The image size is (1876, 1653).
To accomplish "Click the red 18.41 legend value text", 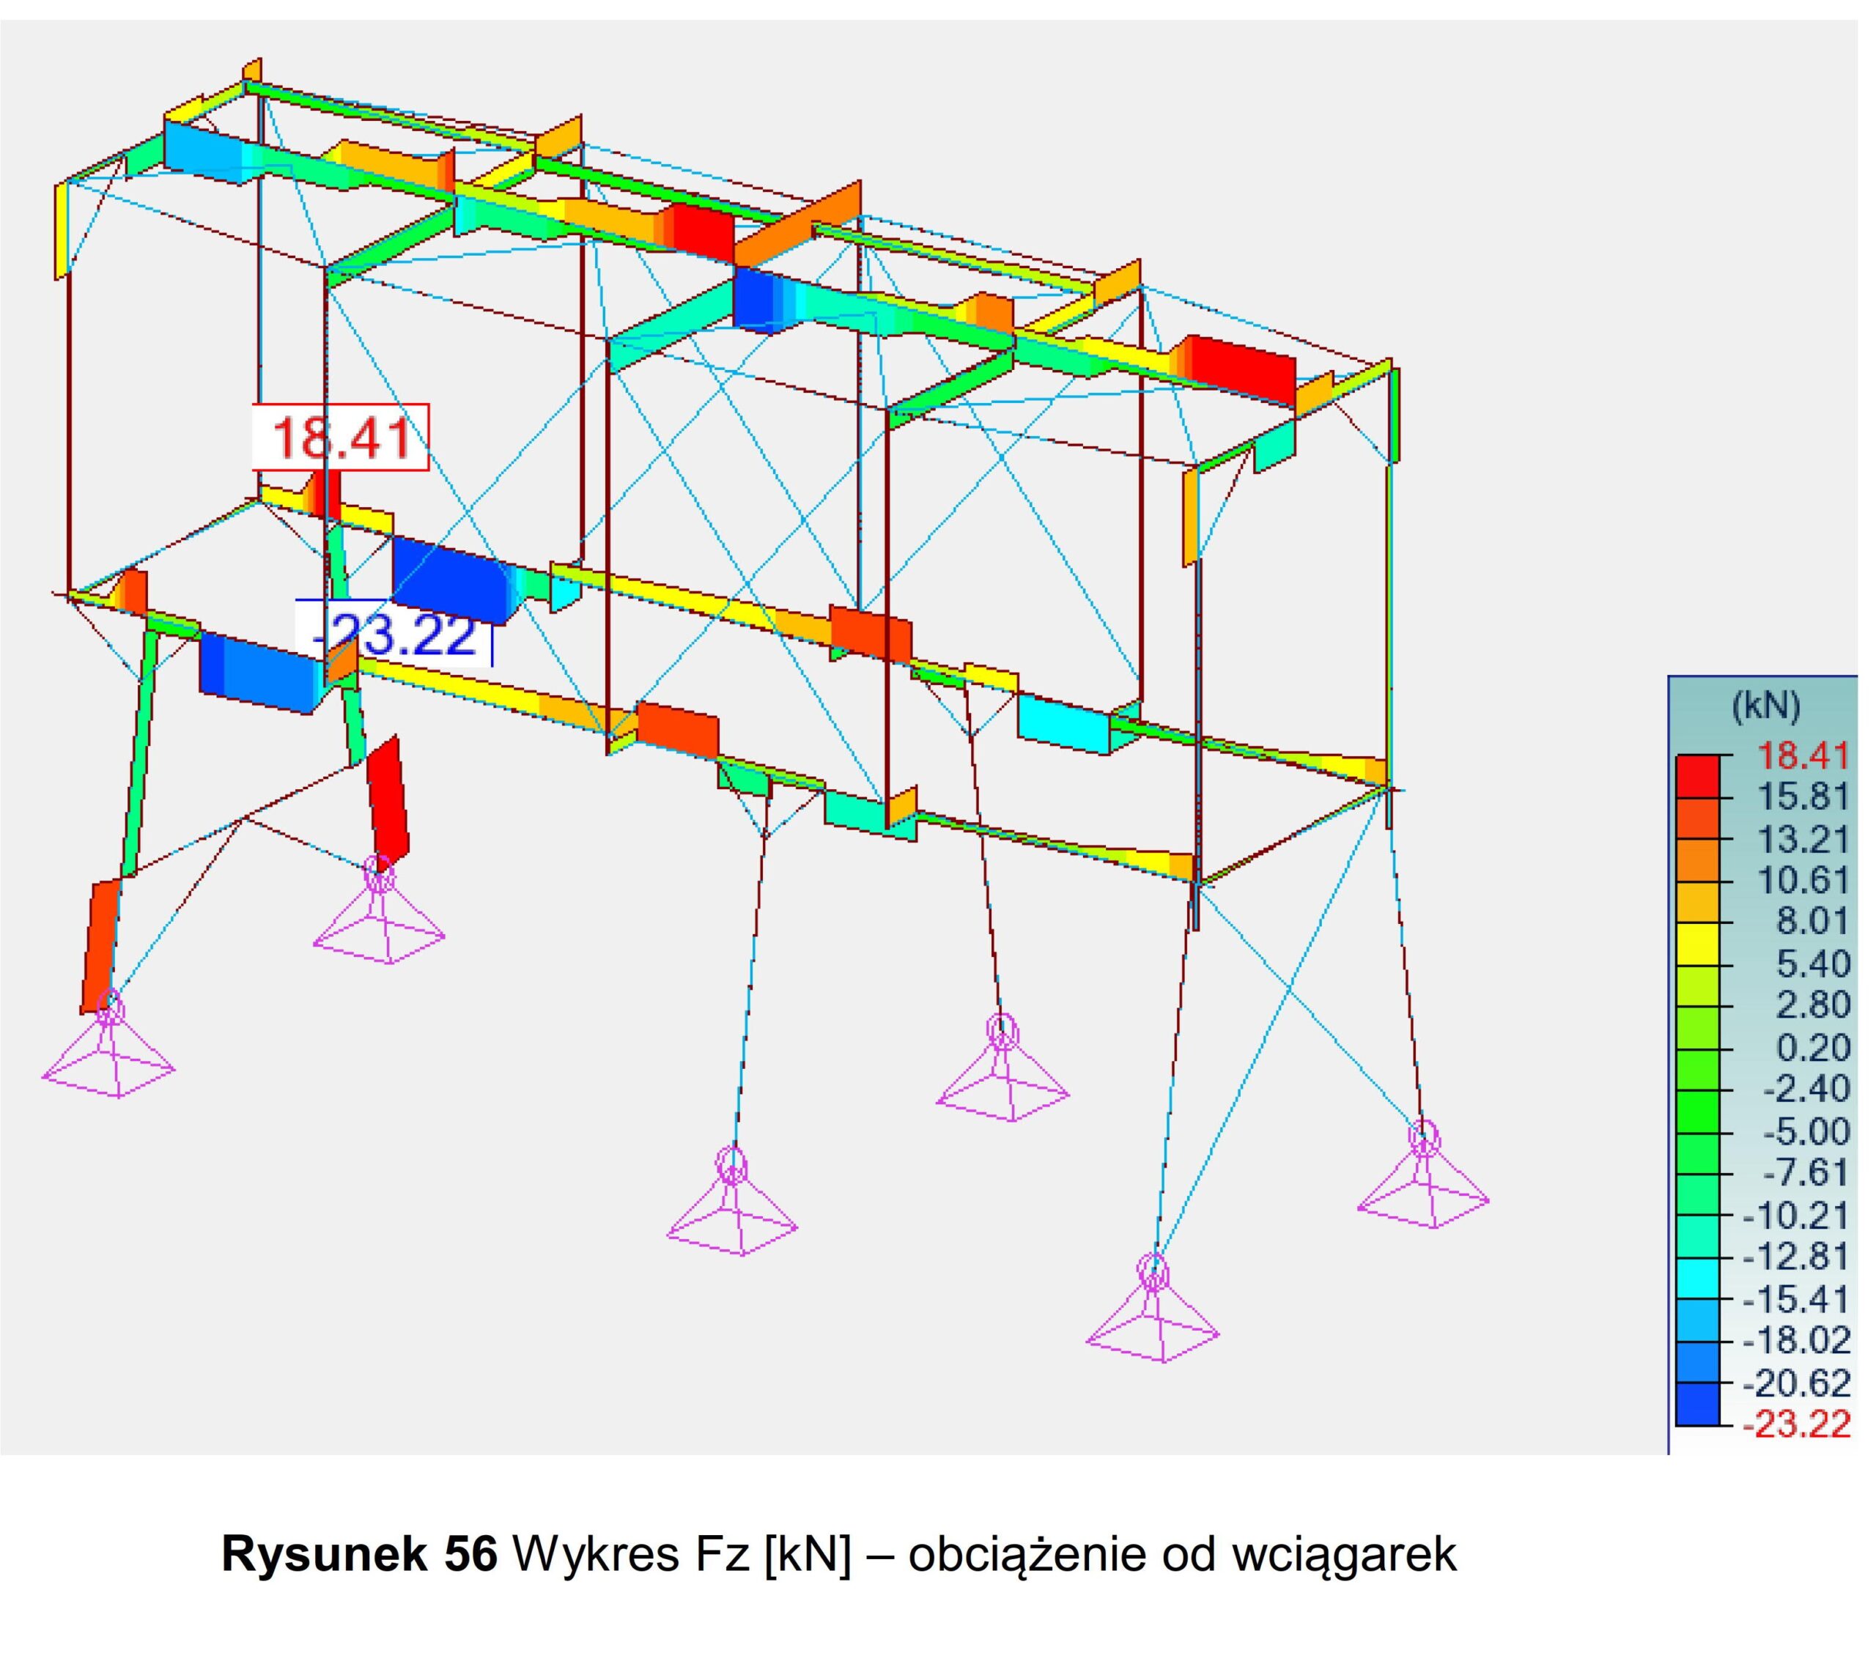I will [x=1802, y=756].
